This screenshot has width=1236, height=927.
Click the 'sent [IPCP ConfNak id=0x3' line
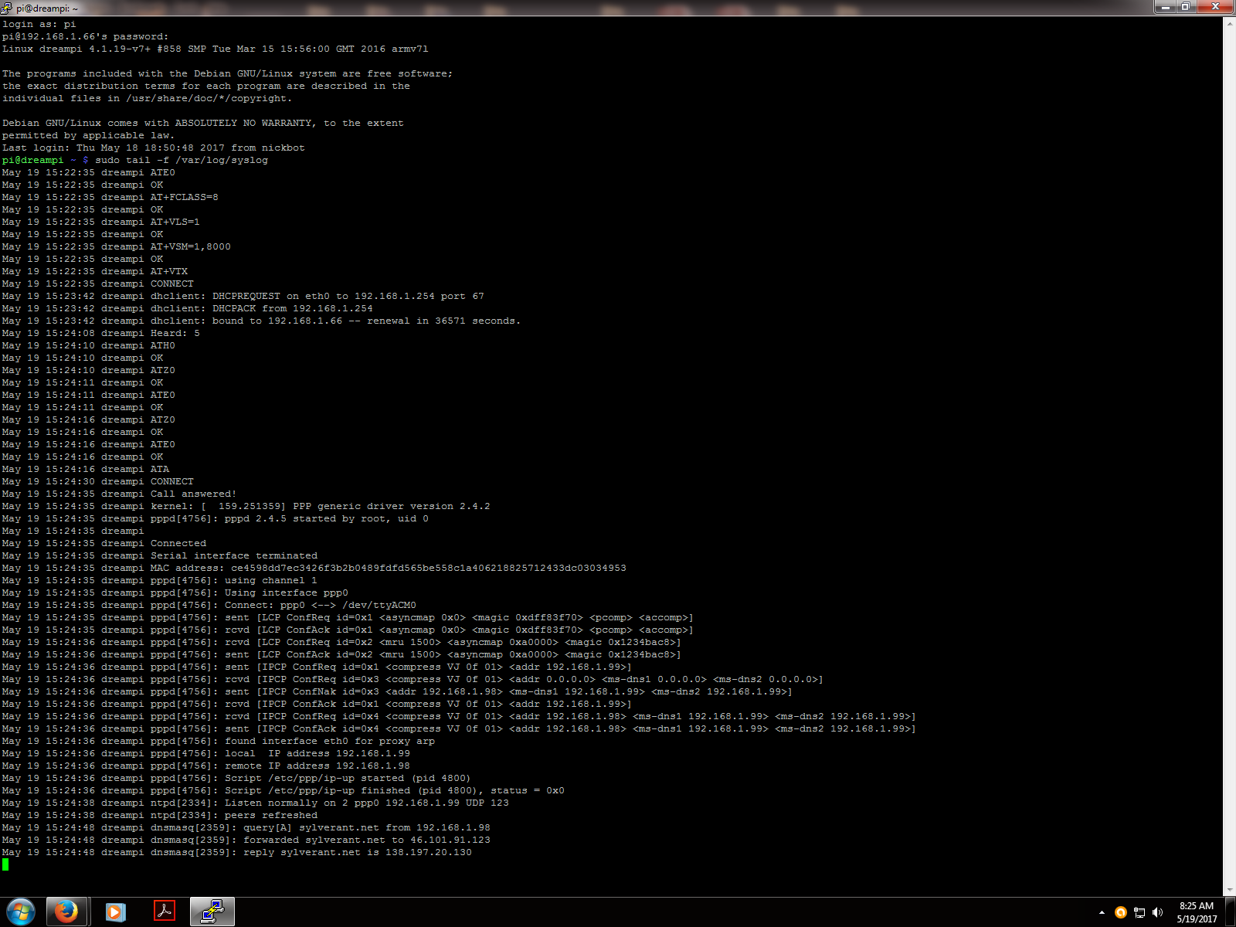coord(398,691)
